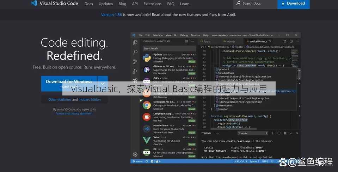
Task: Add a new terminal with plus icon
Action: tap(272, 133)
